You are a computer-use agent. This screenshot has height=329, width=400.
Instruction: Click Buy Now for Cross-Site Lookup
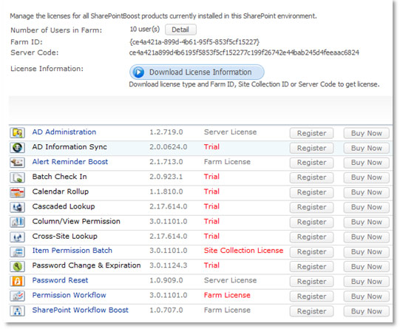click(366, 237)
